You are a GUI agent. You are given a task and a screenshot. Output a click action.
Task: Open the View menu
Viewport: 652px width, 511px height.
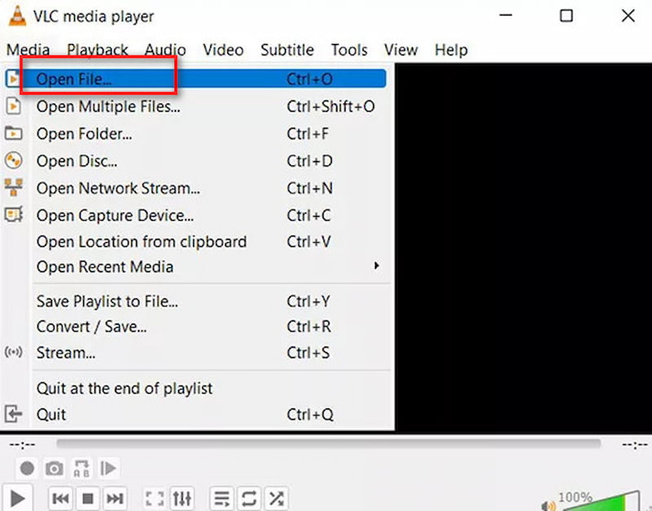pyautogui.click(x=400, y=50)
